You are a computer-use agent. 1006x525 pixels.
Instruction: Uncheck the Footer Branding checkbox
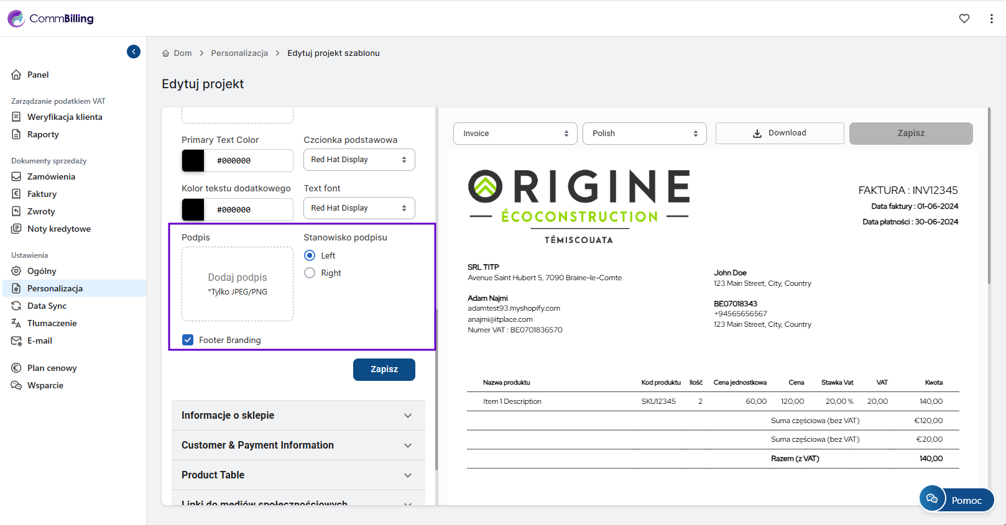tap(188, 340)
